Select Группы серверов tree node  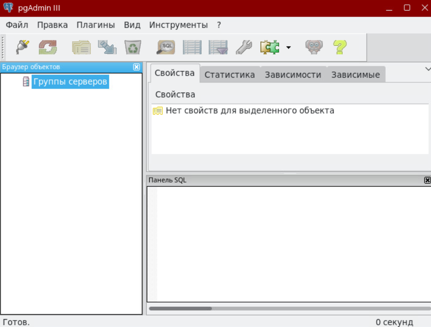point(70,82)
